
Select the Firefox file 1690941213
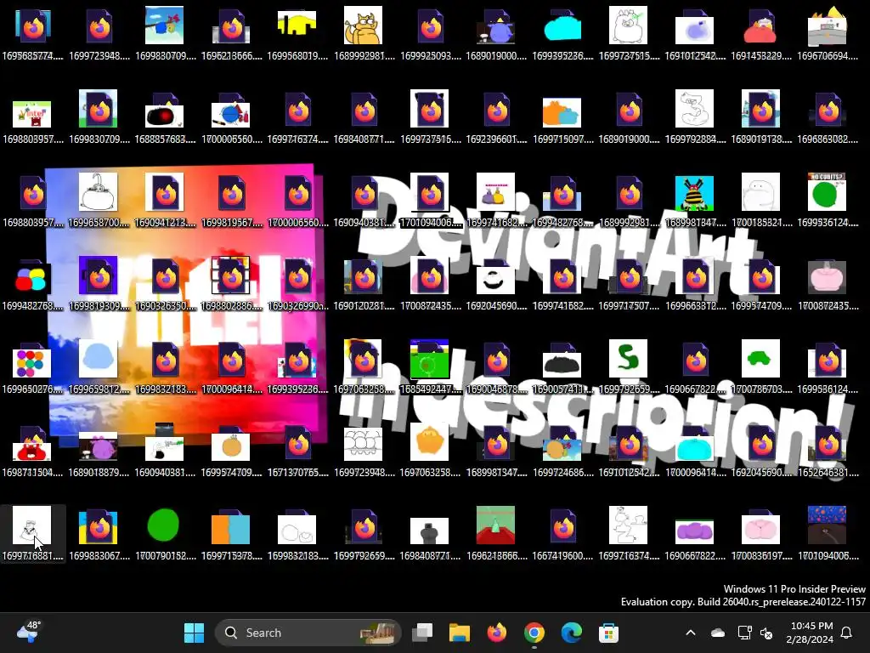(x=165, y=200)
